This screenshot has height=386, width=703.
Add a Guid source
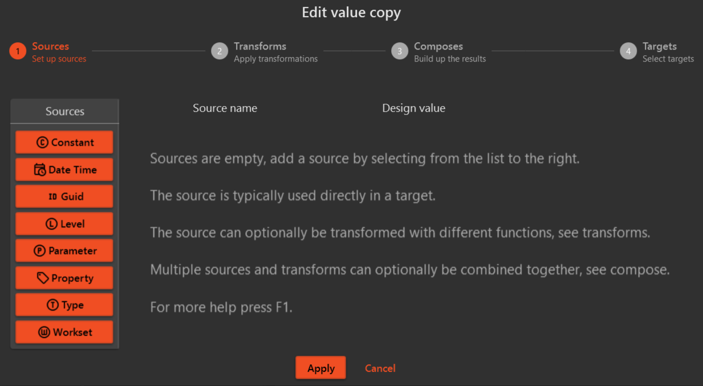(x=64, y=196)
